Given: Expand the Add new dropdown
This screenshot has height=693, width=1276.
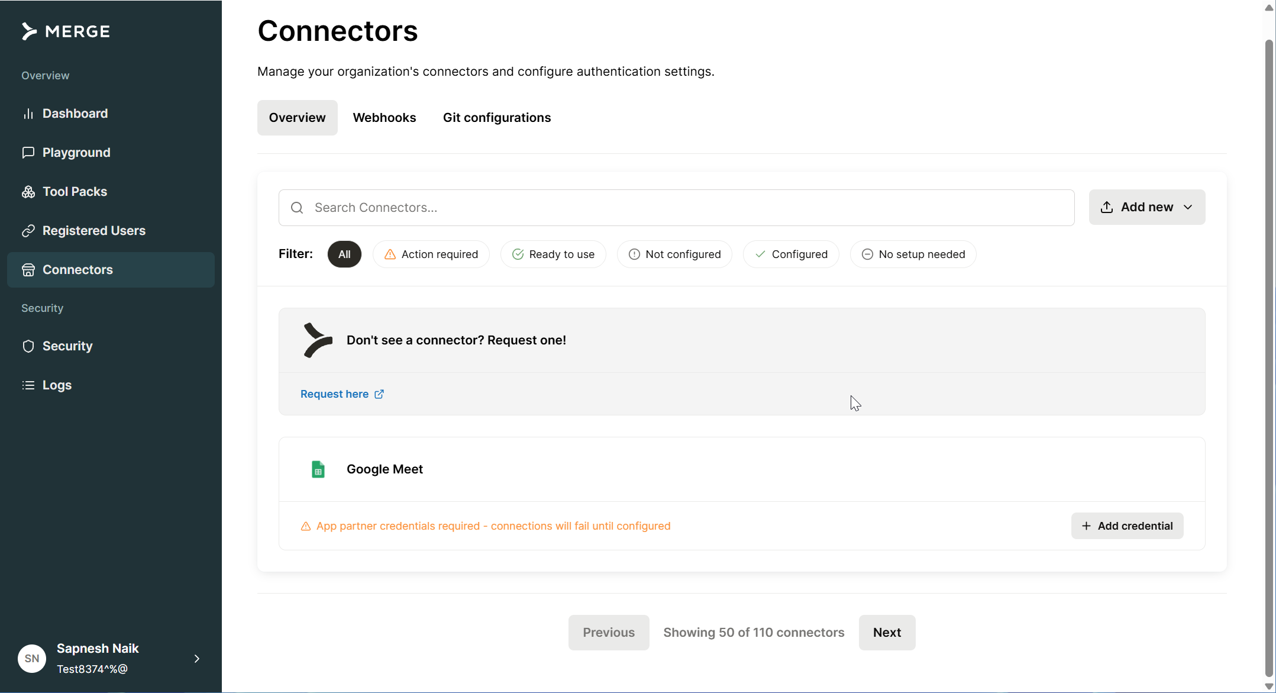Looking at the screenshot, I should coord(1146,207).
